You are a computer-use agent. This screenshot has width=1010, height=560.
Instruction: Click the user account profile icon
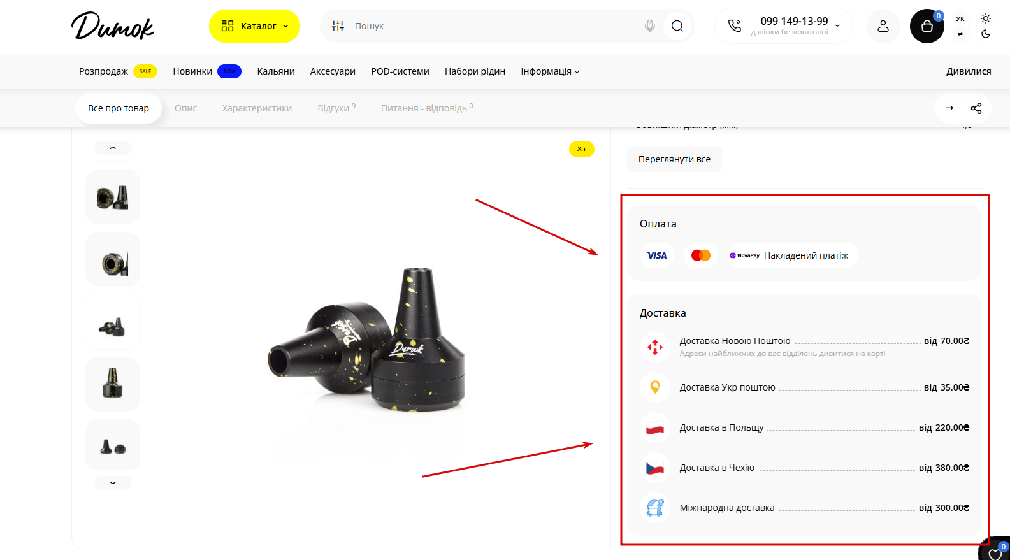pyautogui.click(x=883, y=26)
